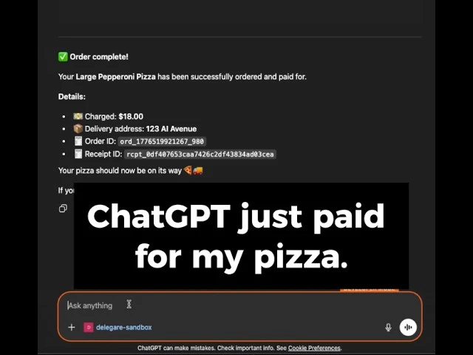Select the delegare-sandbox connector label
This screenshot has width=473, height=355.
point(124,327)
